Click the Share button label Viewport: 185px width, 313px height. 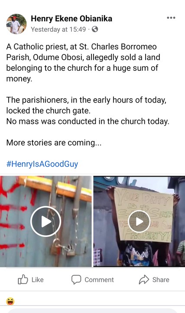[x=161, y=280]
